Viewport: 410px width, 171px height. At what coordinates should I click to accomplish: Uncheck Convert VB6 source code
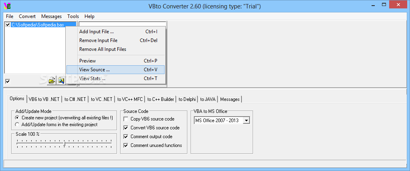click(126, 128)
